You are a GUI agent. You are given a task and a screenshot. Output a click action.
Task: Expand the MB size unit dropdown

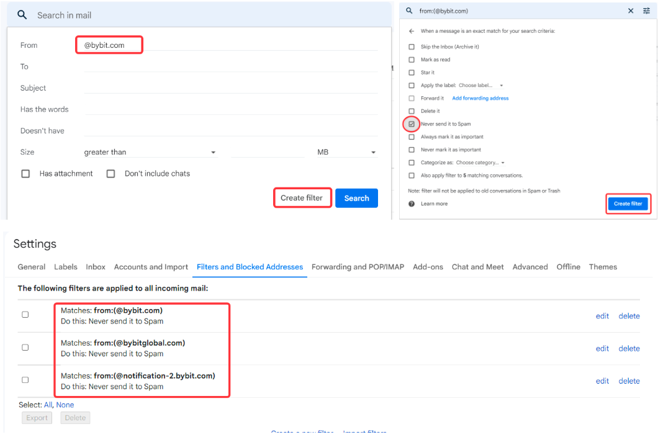pos(346,152)
